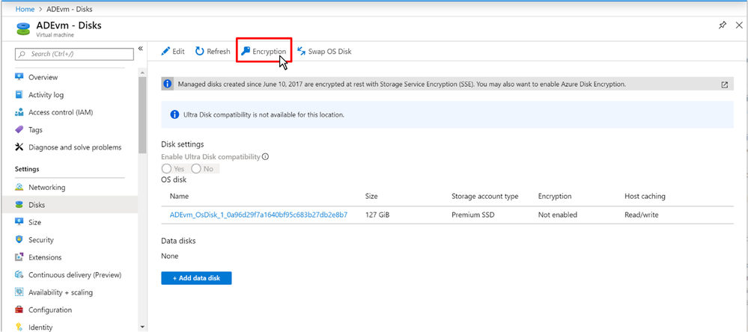Select Yes for Ultra Disk compatibility
This screenshot has width=748, height=332.
[166, 169]
